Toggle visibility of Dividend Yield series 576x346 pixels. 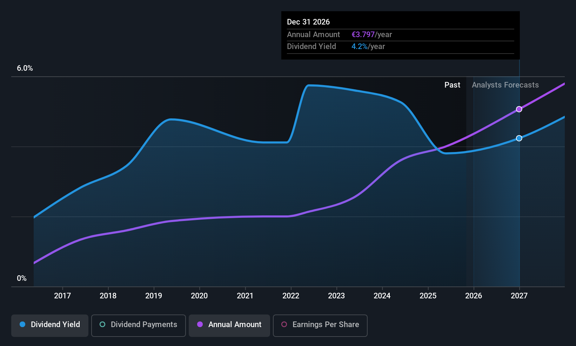tap(49, 325)
